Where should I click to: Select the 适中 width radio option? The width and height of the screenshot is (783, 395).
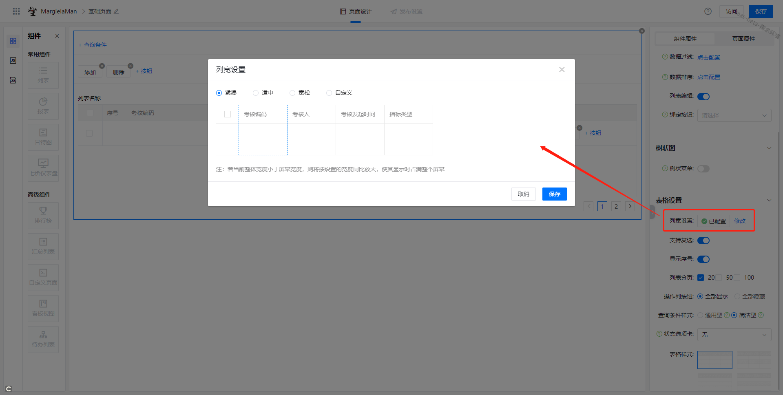(x=256, y=93)
